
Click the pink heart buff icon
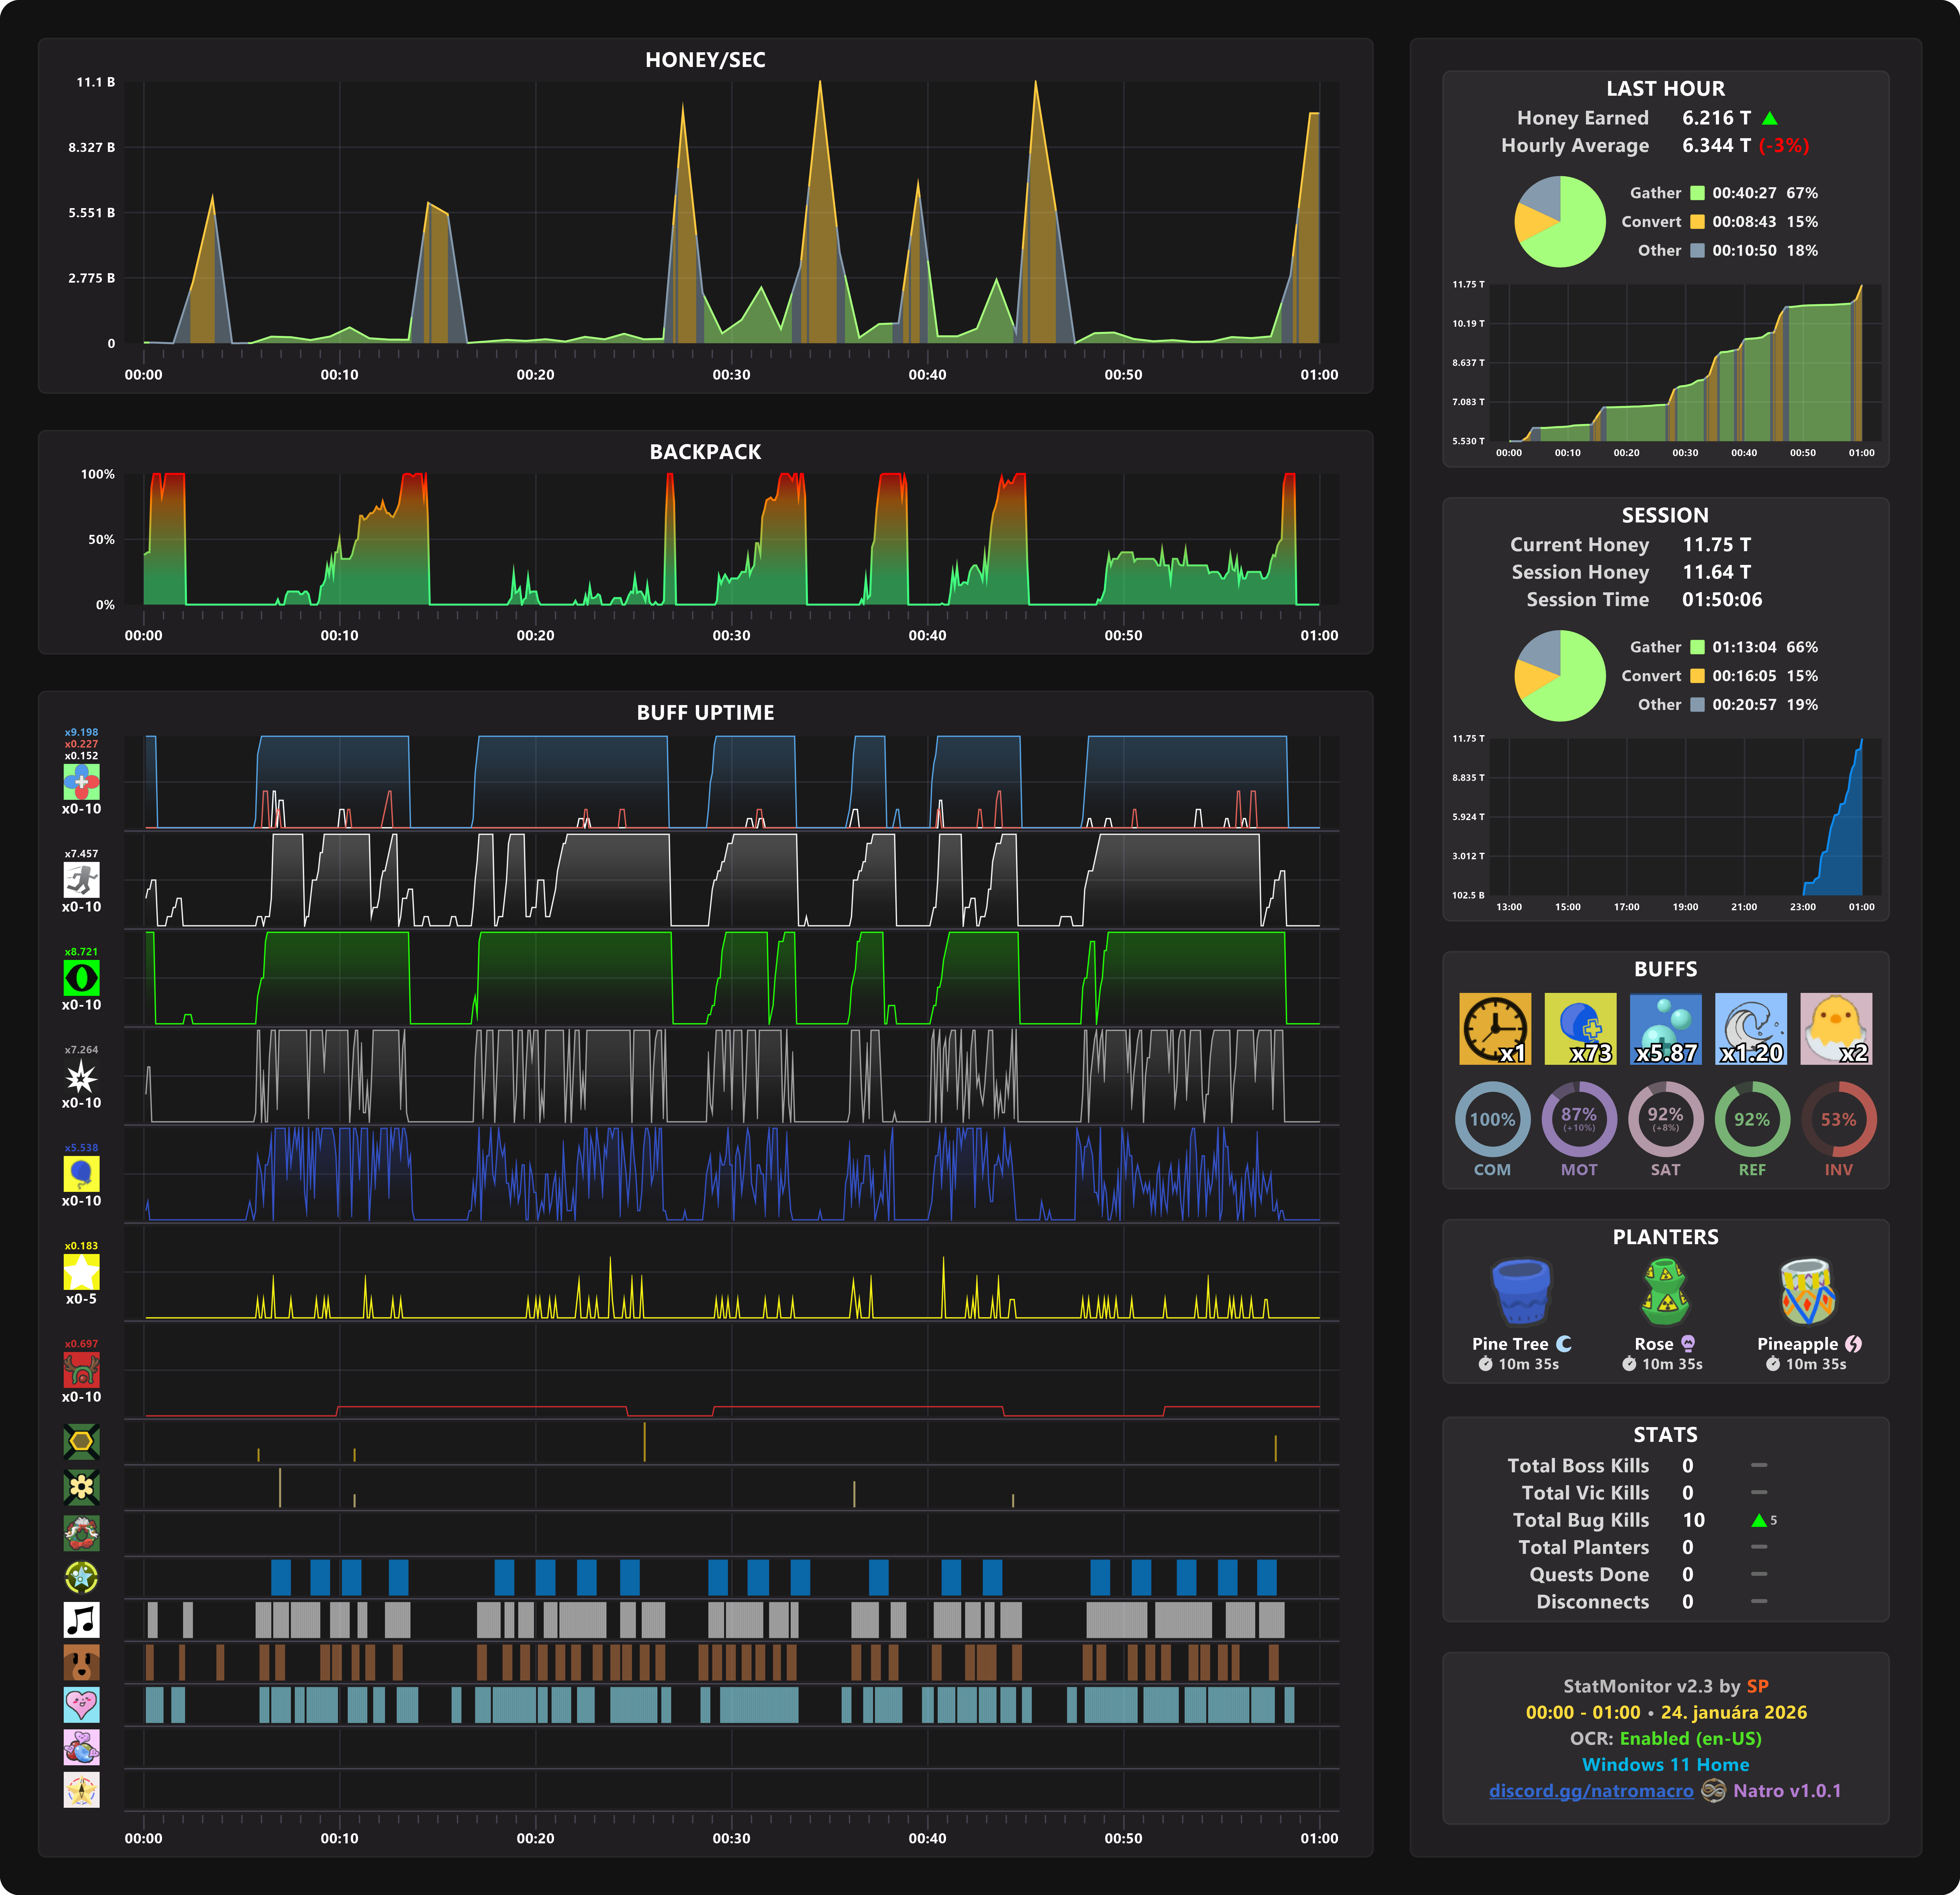point(81,1705)
